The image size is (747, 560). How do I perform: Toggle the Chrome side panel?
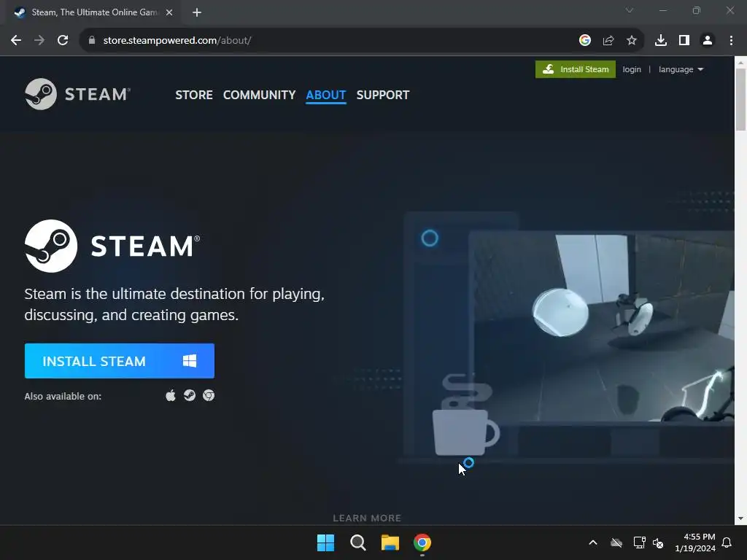(x=684, y=41)
